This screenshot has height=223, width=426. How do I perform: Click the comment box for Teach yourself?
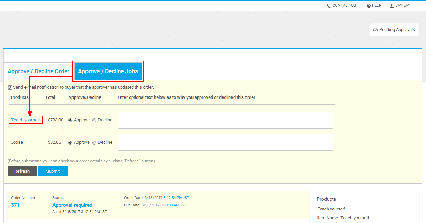(225, 120)
